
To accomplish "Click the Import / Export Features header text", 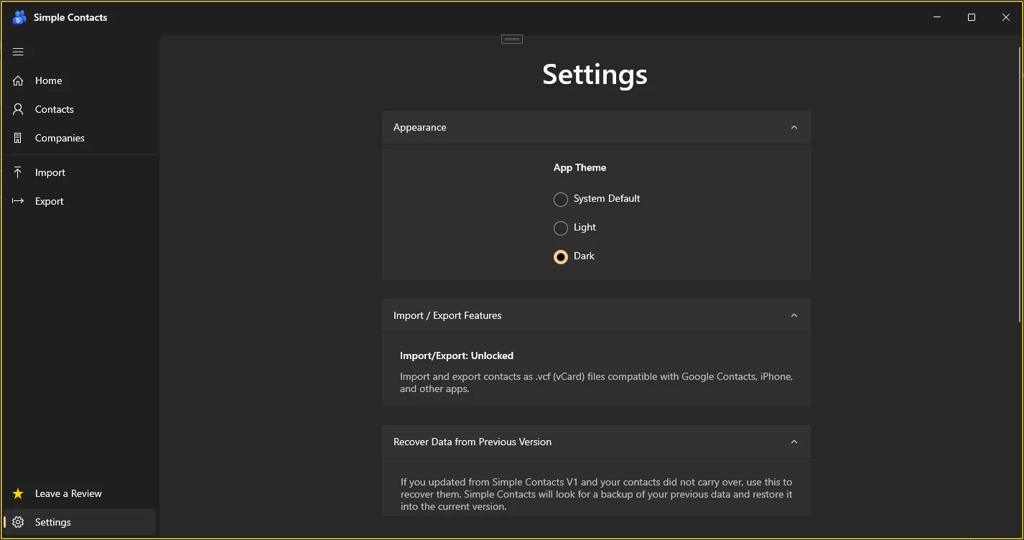I will coord(447,315).
